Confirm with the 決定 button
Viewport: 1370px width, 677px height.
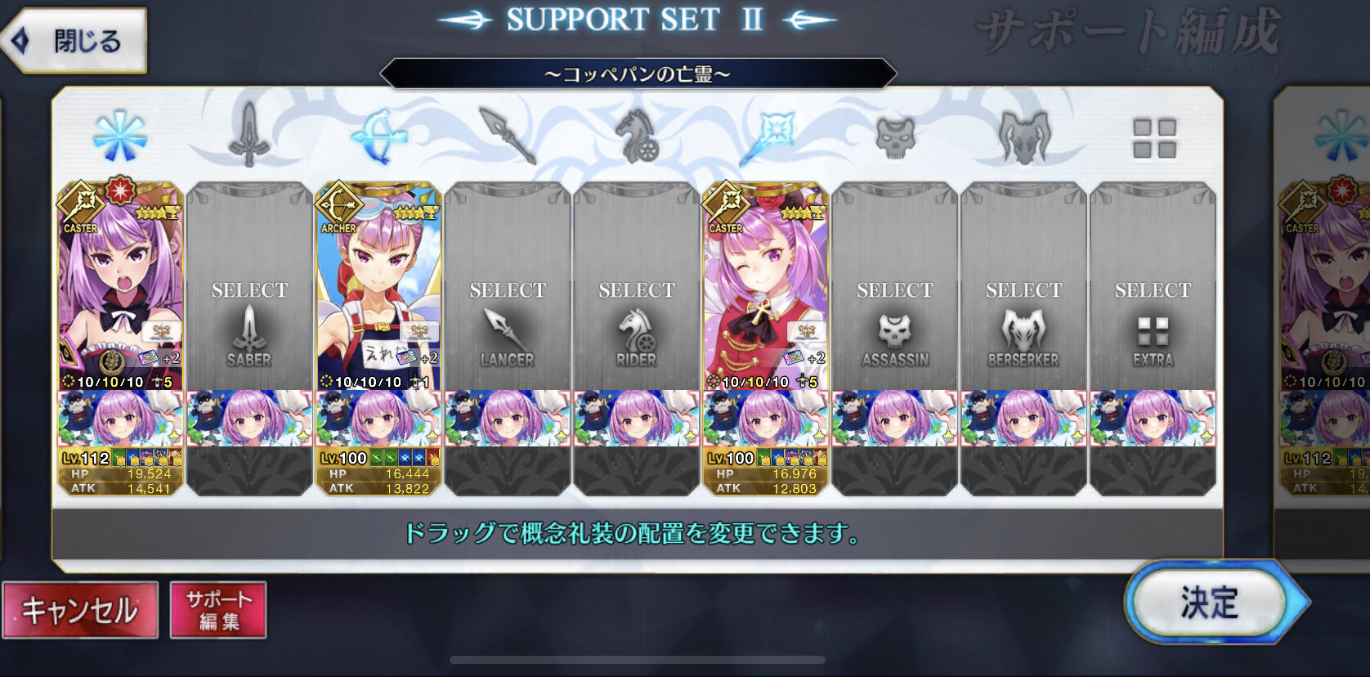click(x=1211, y=602)
